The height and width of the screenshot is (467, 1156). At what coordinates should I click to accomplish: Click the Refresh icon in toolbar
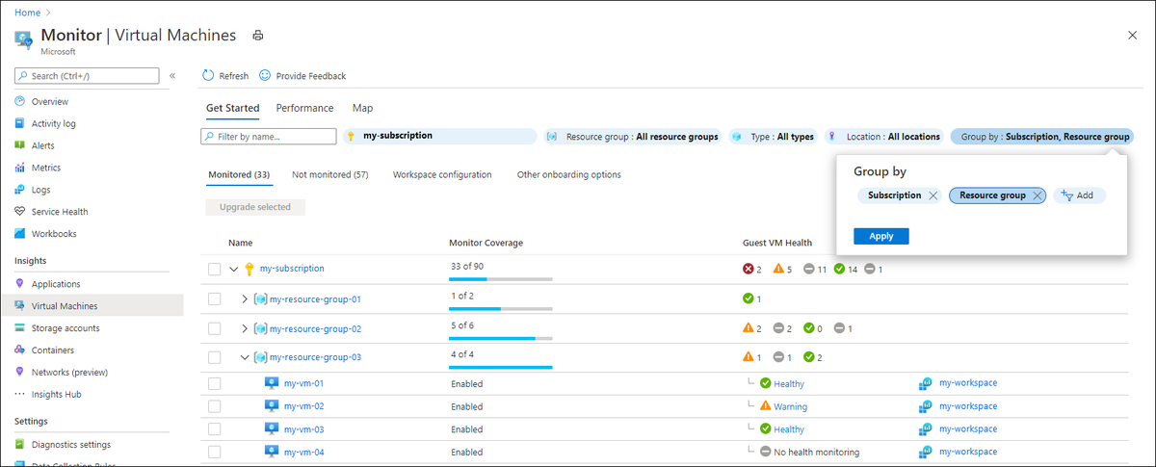(208, 75)
